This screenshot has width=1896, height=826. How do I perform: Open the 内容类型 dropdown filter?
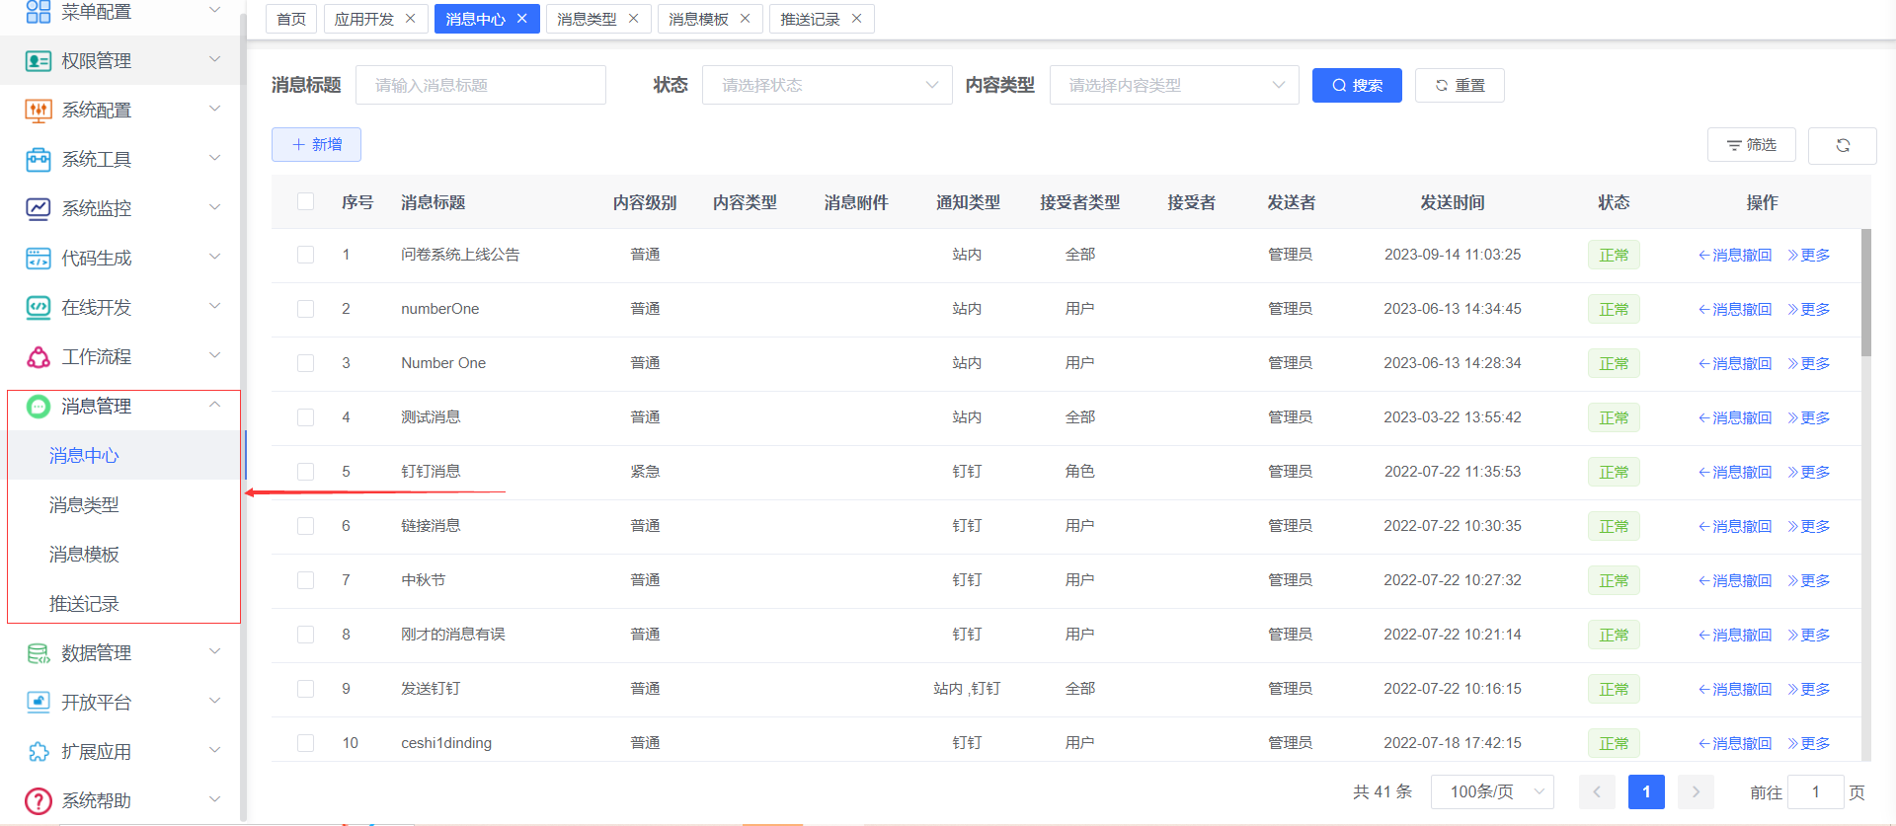(1174, 85)
